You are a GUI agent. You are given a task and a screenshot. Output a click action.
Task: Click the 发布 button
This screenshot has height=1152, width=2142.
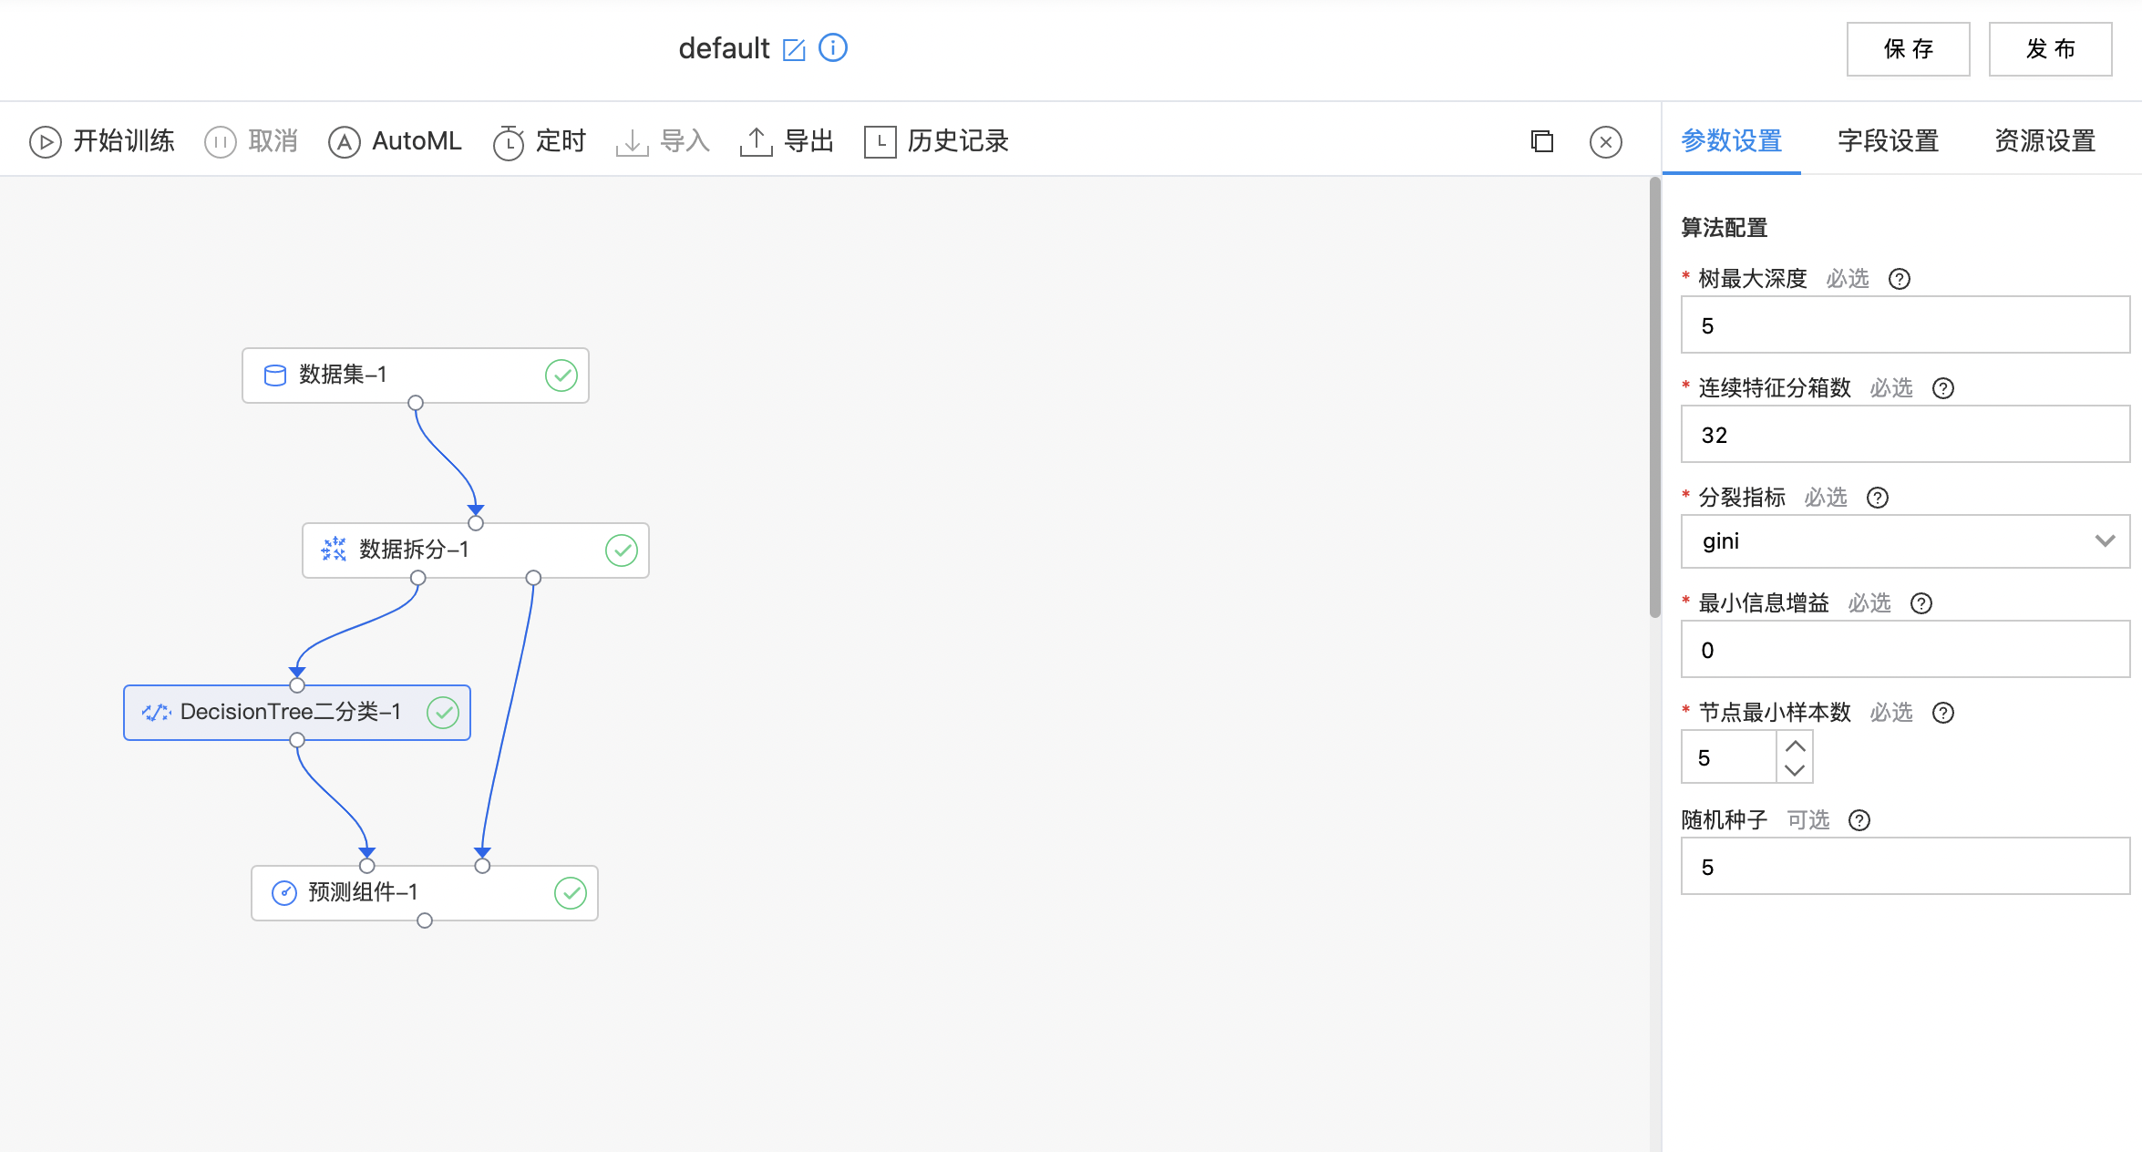pyautogui.click(x=2050, y=49)
